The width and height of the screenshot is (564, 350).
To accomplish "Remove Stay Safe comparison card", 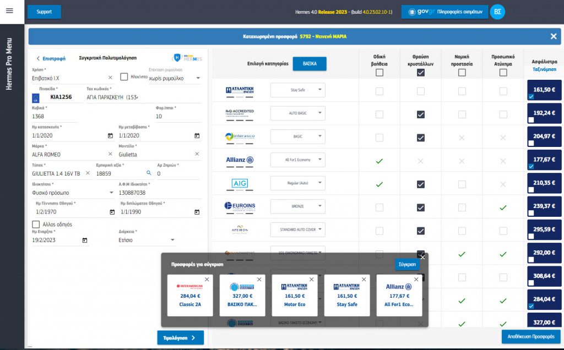I will pyautogui.click(x=364, y=279).
